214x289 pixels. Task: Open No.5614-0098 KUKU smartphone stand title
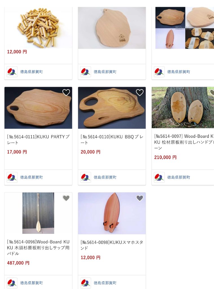(x=112, y=245)
